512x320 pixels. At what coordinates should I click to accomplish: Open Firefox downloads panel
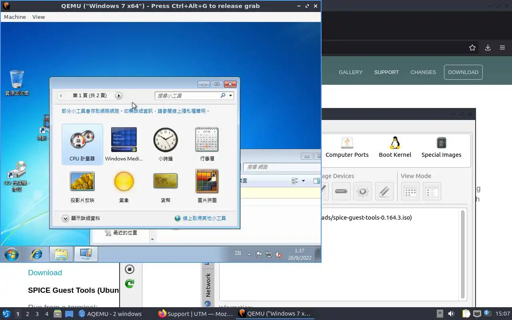(488, 48)
